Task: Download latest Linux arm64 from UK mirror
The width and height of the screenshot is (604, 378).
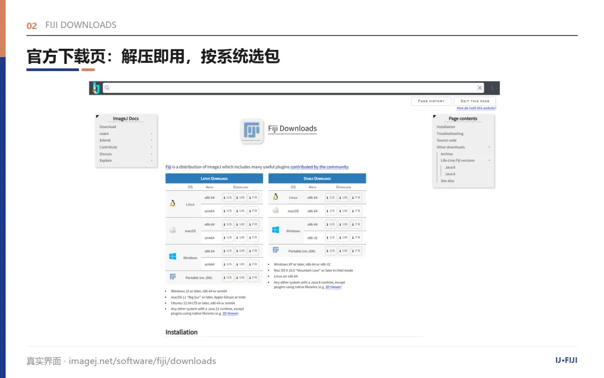Action: click(240, 211)
